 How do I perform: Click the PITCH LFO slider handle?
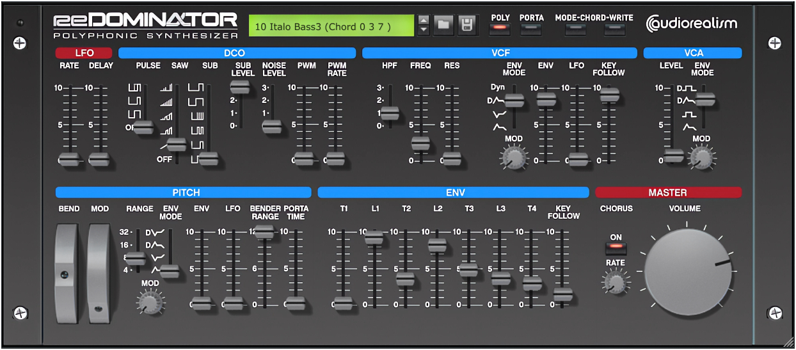tap(233, 303)
